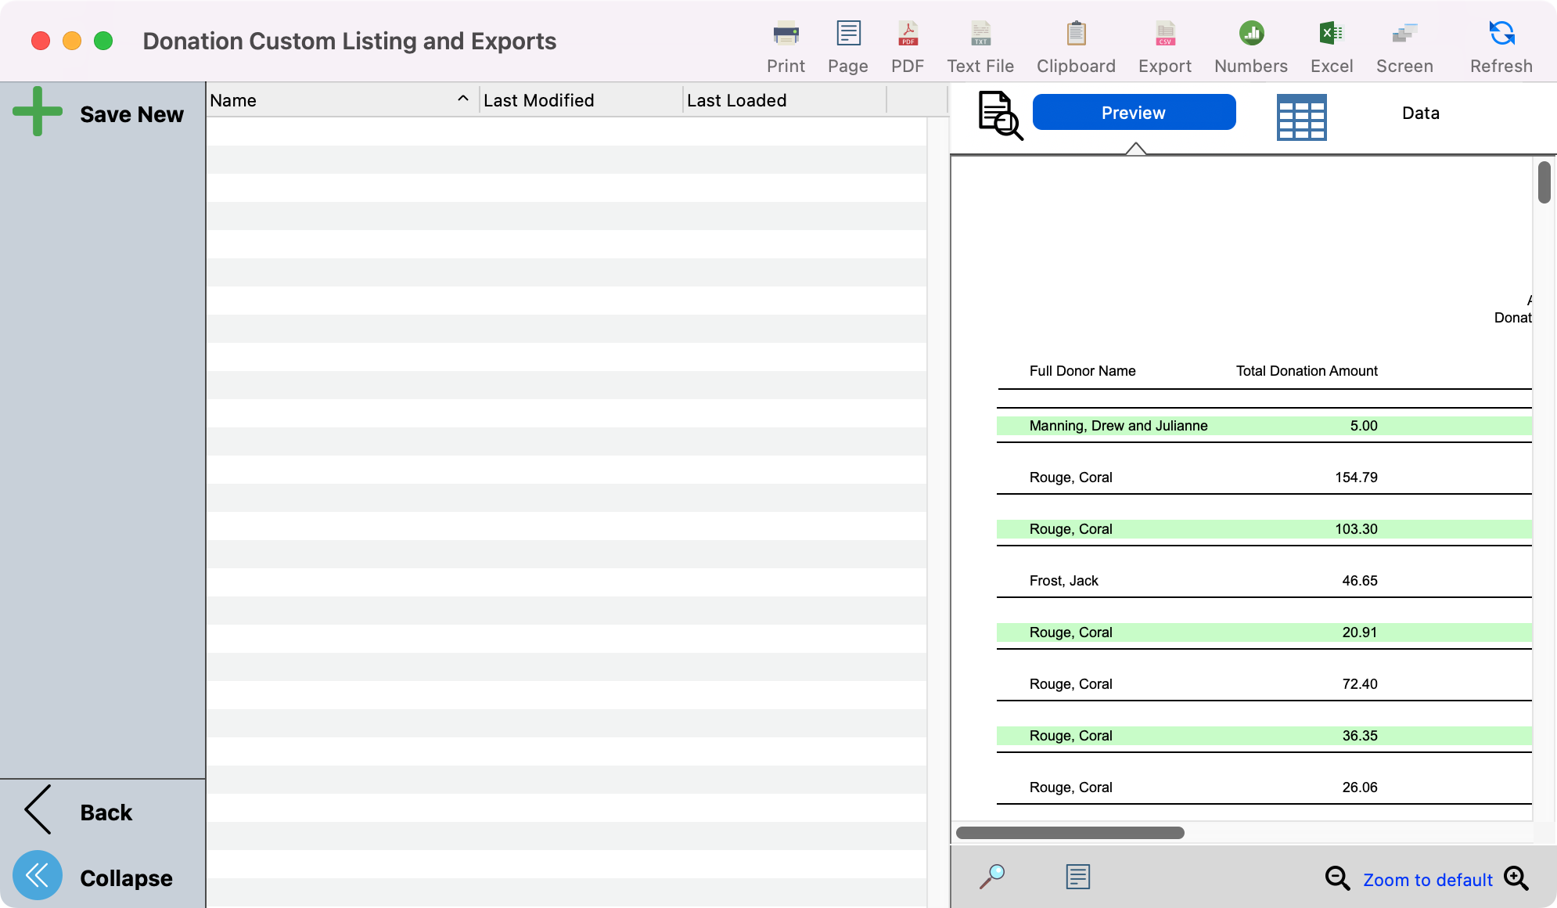The width and height of the screenshot is (1557, 908).
Task: Click the Print toolbar icon
Action: pyautogui.click(x=786, y=34)
